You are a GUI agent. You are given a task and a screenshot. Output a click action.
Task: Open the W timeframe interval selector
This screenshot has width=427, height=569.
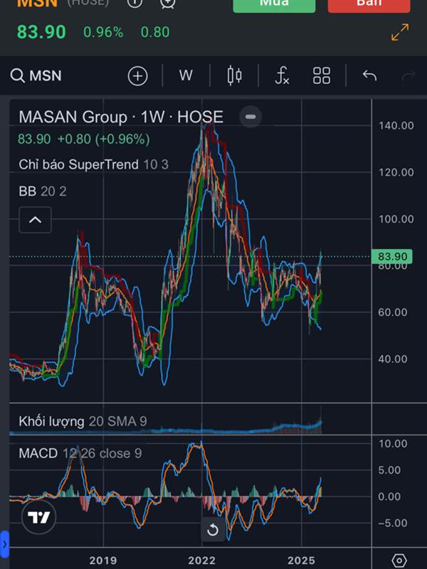(x=186, y=75)
